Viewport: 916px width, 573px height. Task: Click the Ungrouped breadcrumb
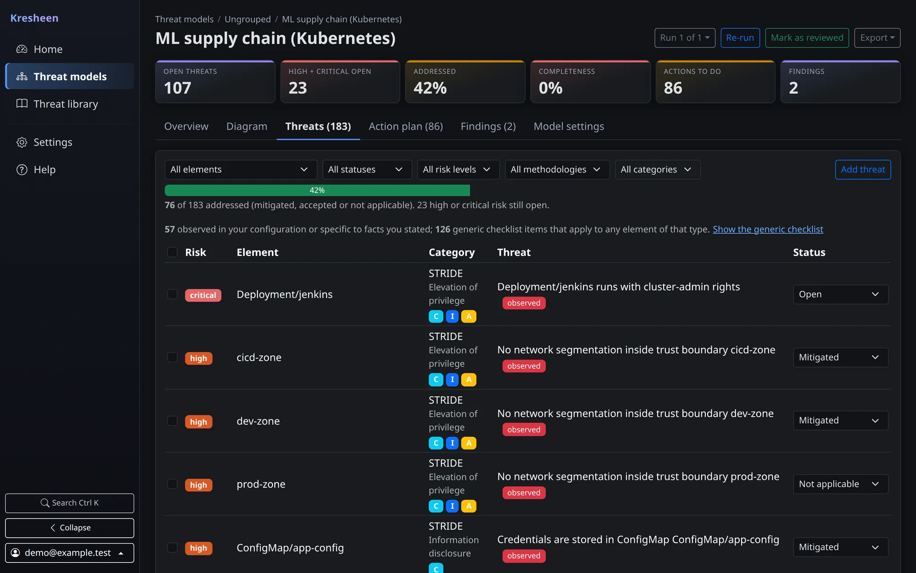pos(247,19)
